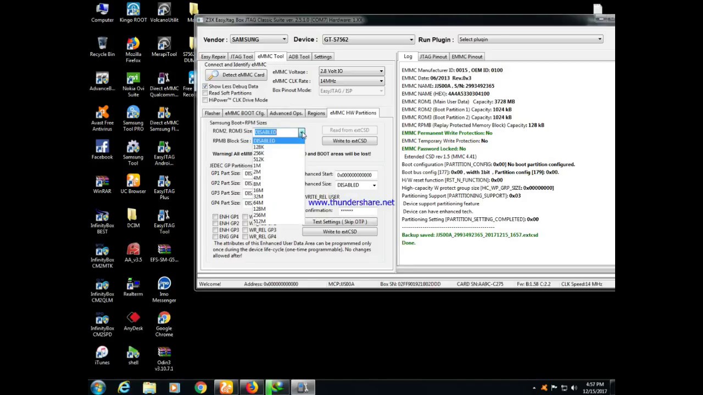Viewport: 703px width, 395px height.
Task: Switch to the JTAG Pinout tab
Action: pos(433,57)
